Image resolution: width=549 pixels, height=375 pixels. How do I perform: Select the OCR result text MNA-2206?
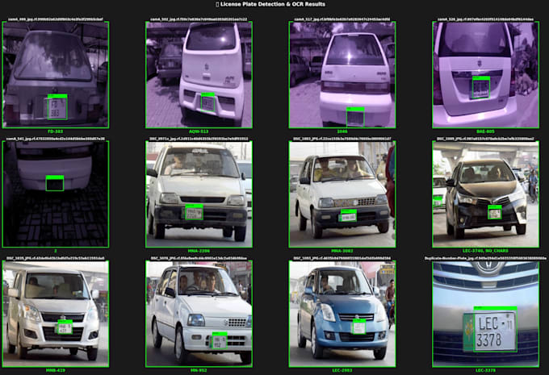tap(199, 251)
